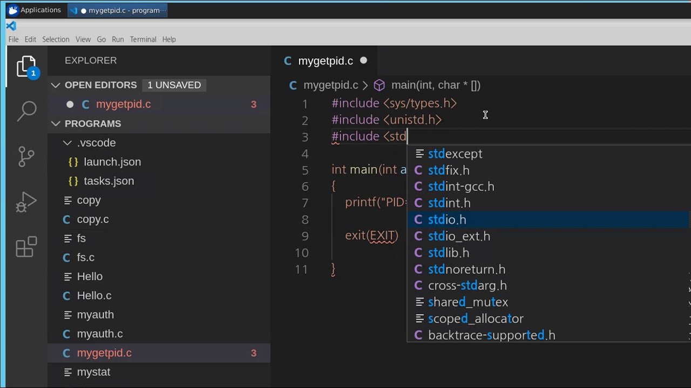Viewport: 691px width, 388px height.
Task: Open the Terminal menu
Action: click(x=143, y=39)
